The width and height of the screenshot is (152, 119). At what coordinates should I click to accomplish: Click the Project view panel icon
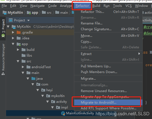click(11, 20)
